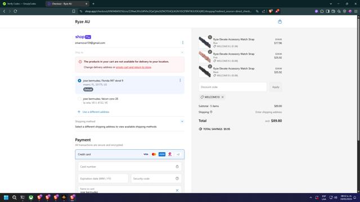
Task: Click the American Express logo
Action: pos(162,154)
